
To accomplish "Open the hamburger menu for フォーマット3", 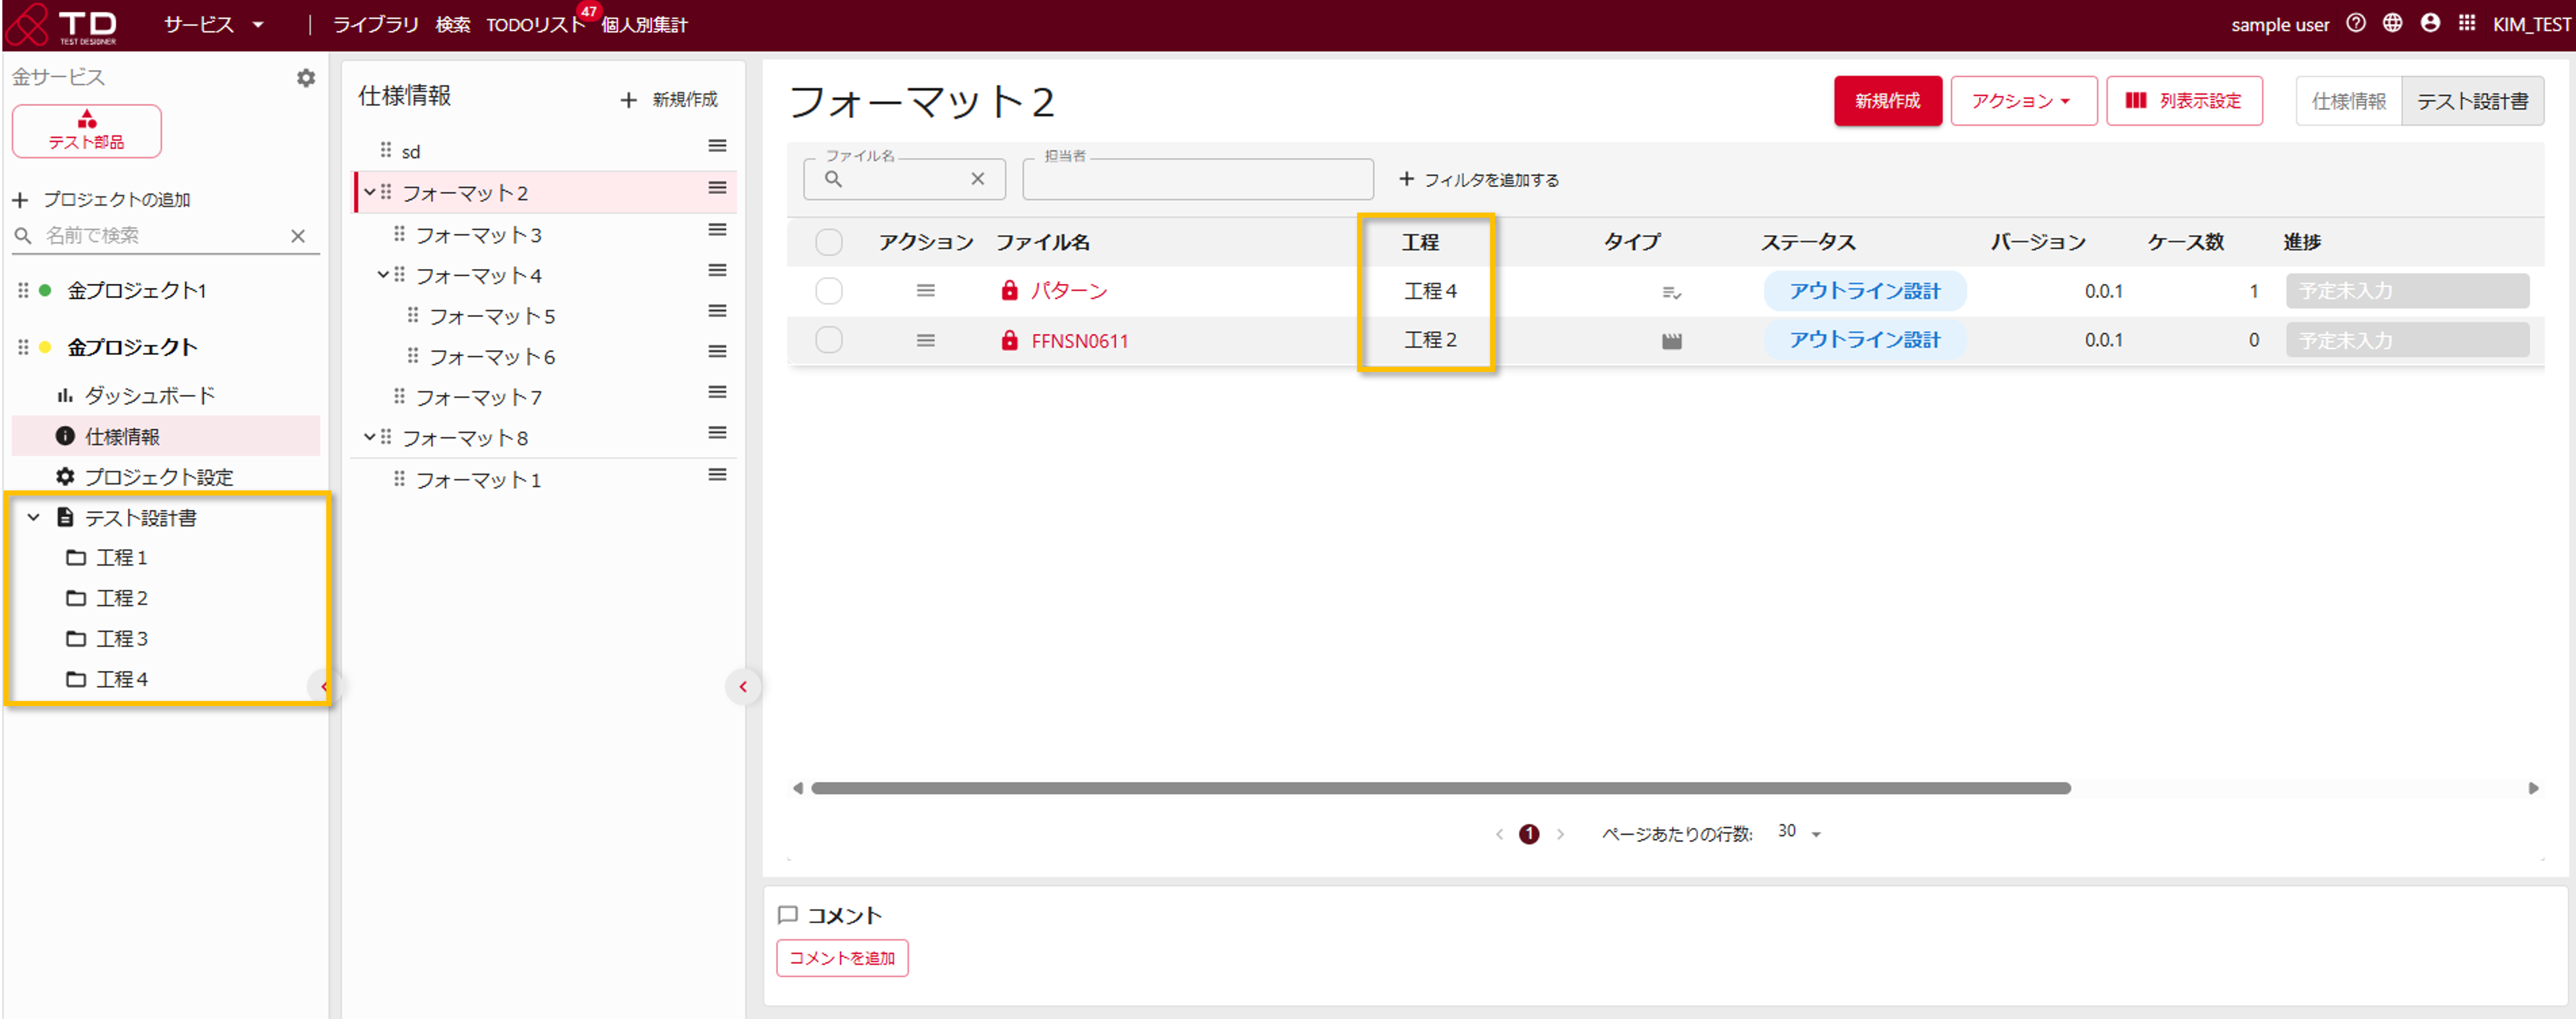I will [x=717, y=230].
